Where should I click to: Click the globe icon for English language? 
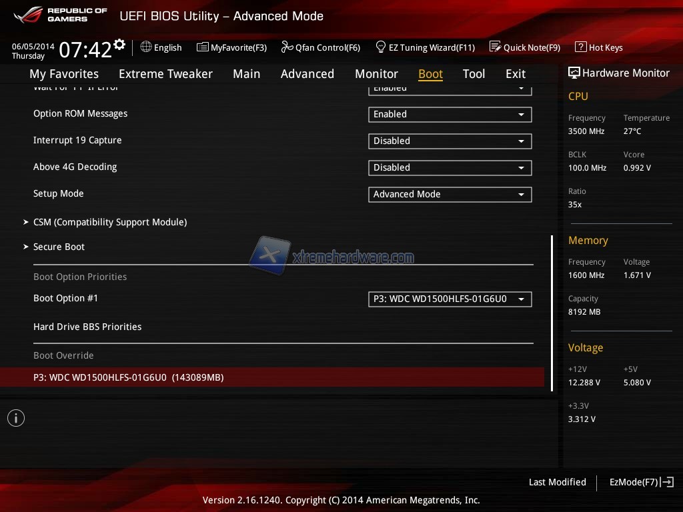[146, 47]
